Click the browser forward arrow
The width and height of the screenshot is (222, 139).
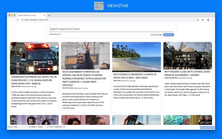[x=14, y=20]
